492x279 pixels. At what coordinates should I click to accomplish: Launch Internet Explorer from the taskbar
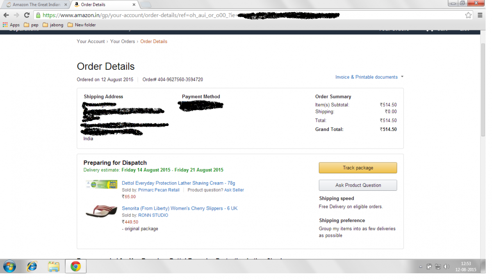(32, 267)
